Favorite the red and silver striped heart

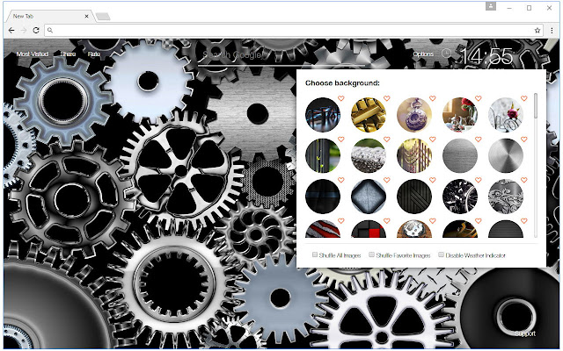pyautogui.click(x=341, y=220)
